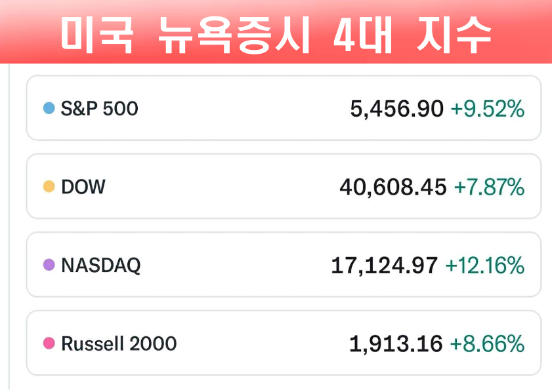Click the NASDAQ value 17,124.97
552x390 pixels.
(x=384, y=265)
